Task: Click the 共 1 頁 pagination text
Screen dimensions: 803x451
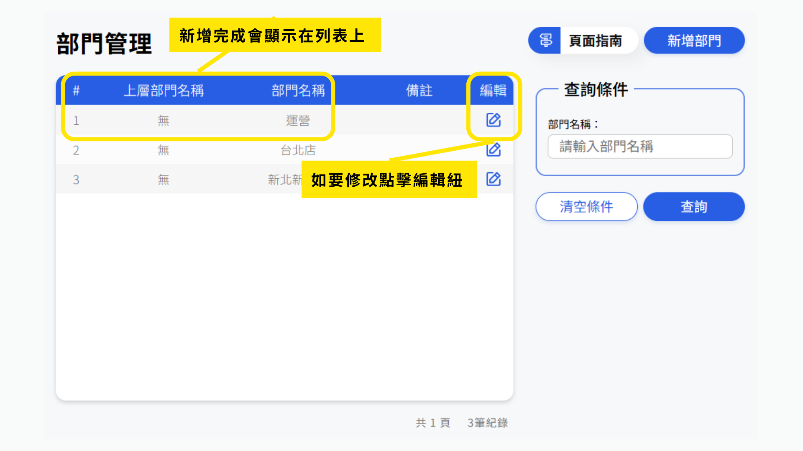Action: [x=433, y=423]
